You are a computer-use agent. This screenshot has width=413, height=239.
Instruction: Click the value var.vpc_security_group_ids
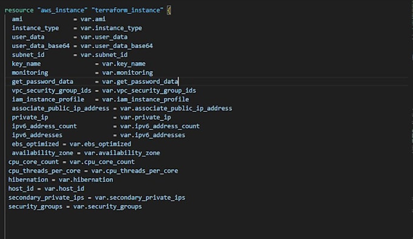pyautogui.click(x=149, y=91)
